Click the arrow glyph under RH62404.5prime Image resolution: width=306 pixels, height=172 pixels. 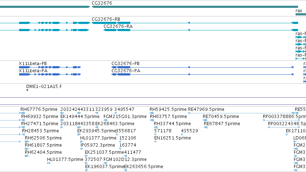tap(27, 156)
